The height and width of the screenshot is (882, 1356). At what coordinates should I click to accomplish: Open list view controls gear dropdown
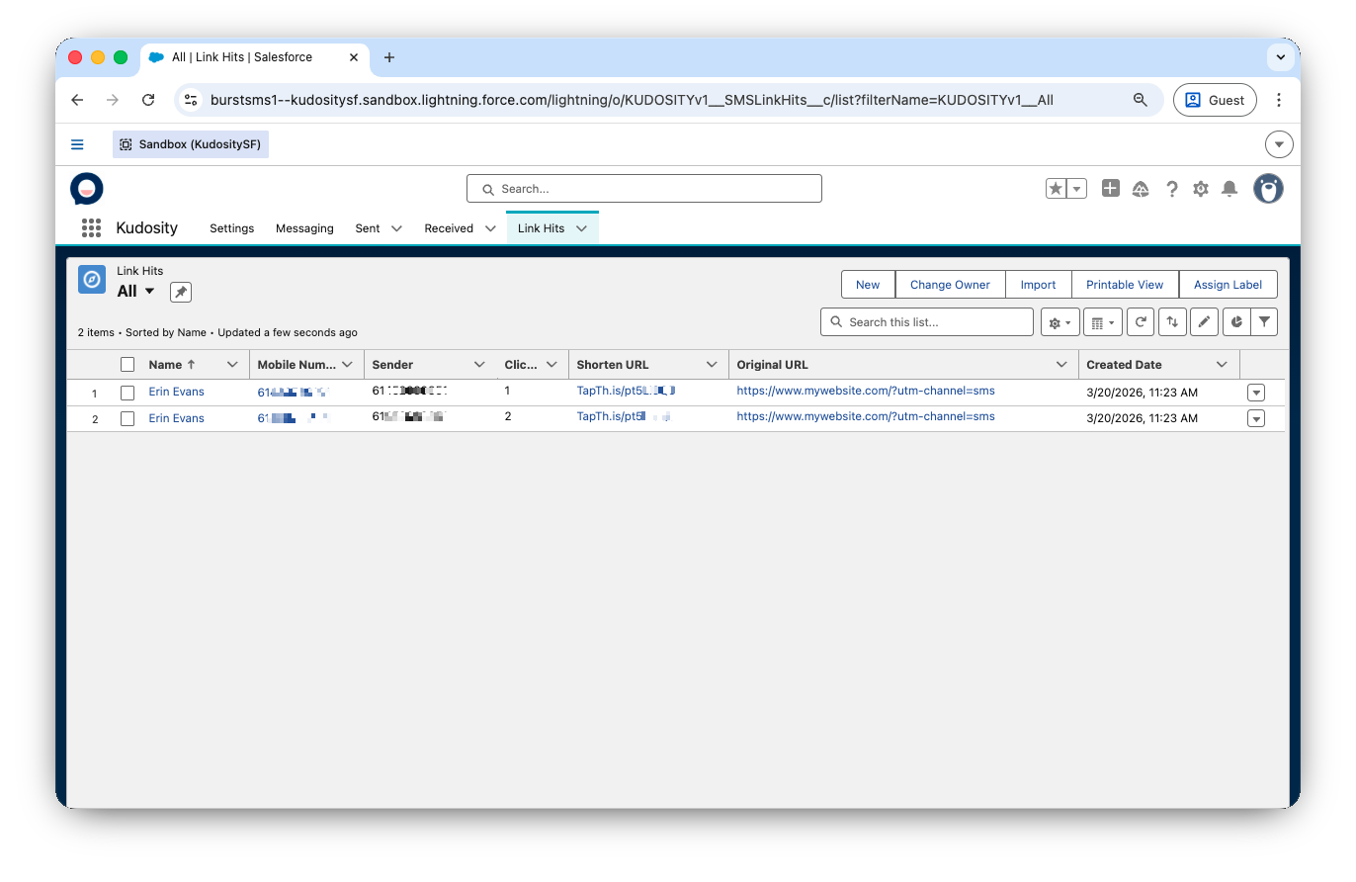point(1058,322)
